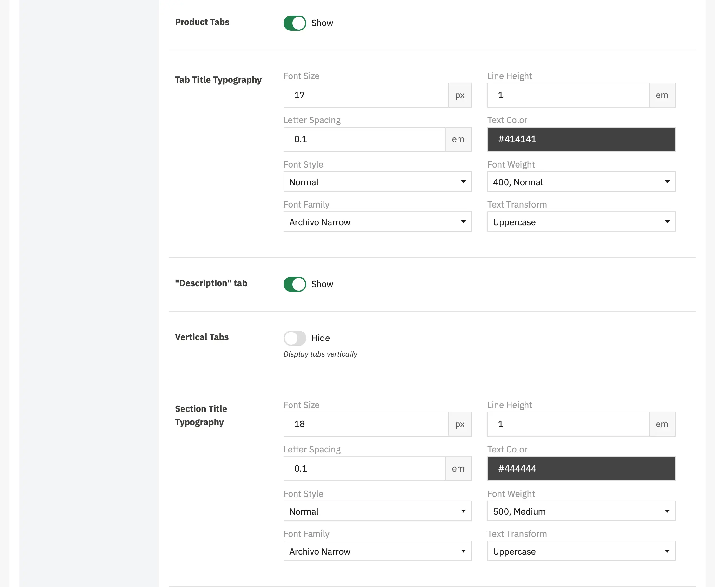Viewport: 715px width, 587px height.
Task: Click the "Tab Title Typography" label
Action: (218, 80)
